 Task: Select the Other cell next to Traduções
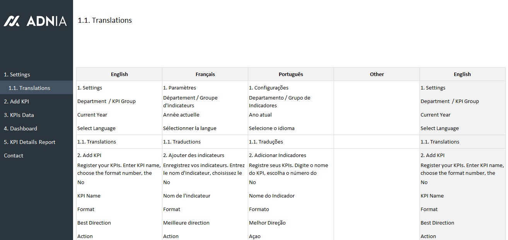coord(377,142)
